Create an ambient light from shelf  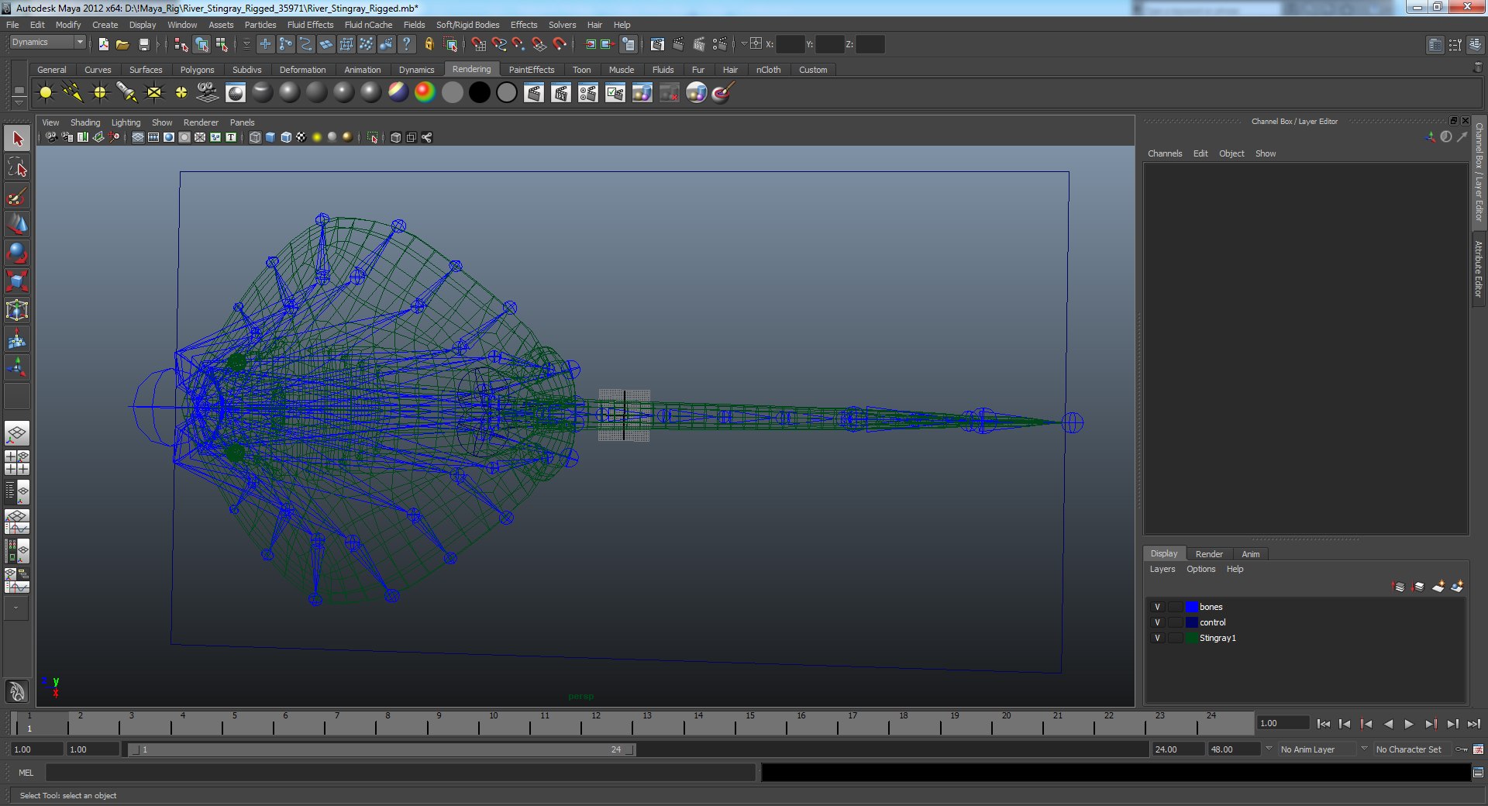[46, 93]
